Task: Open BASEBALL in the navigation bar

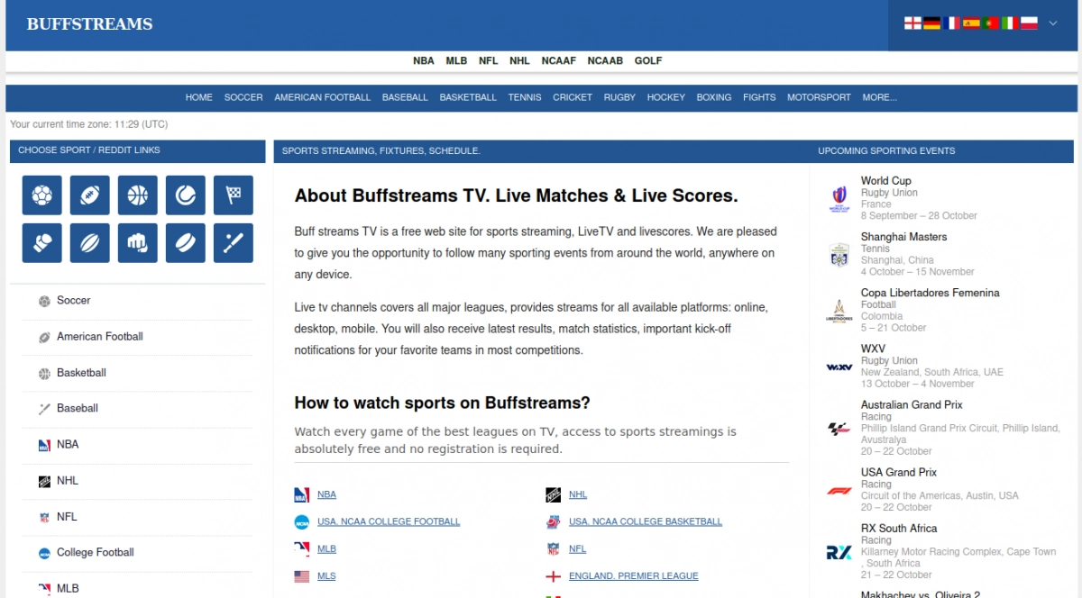Action: coord(405,97)
